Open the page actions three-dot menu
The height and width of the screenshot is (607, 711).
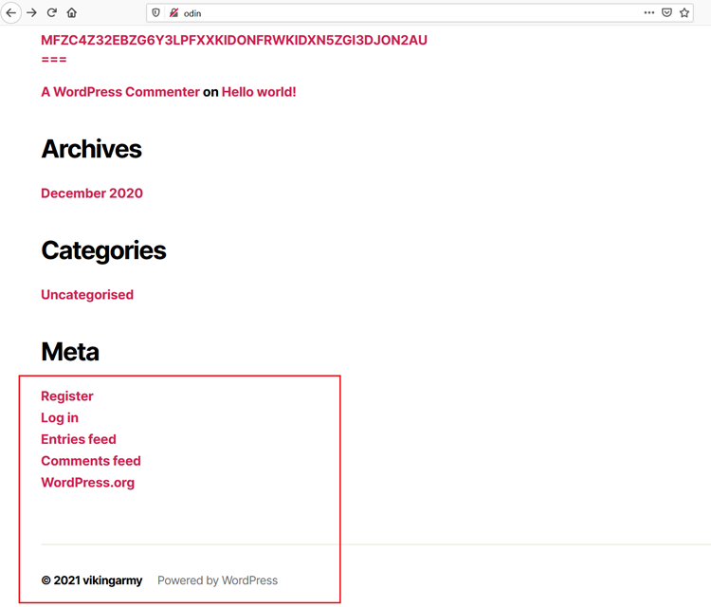(648, 13)
